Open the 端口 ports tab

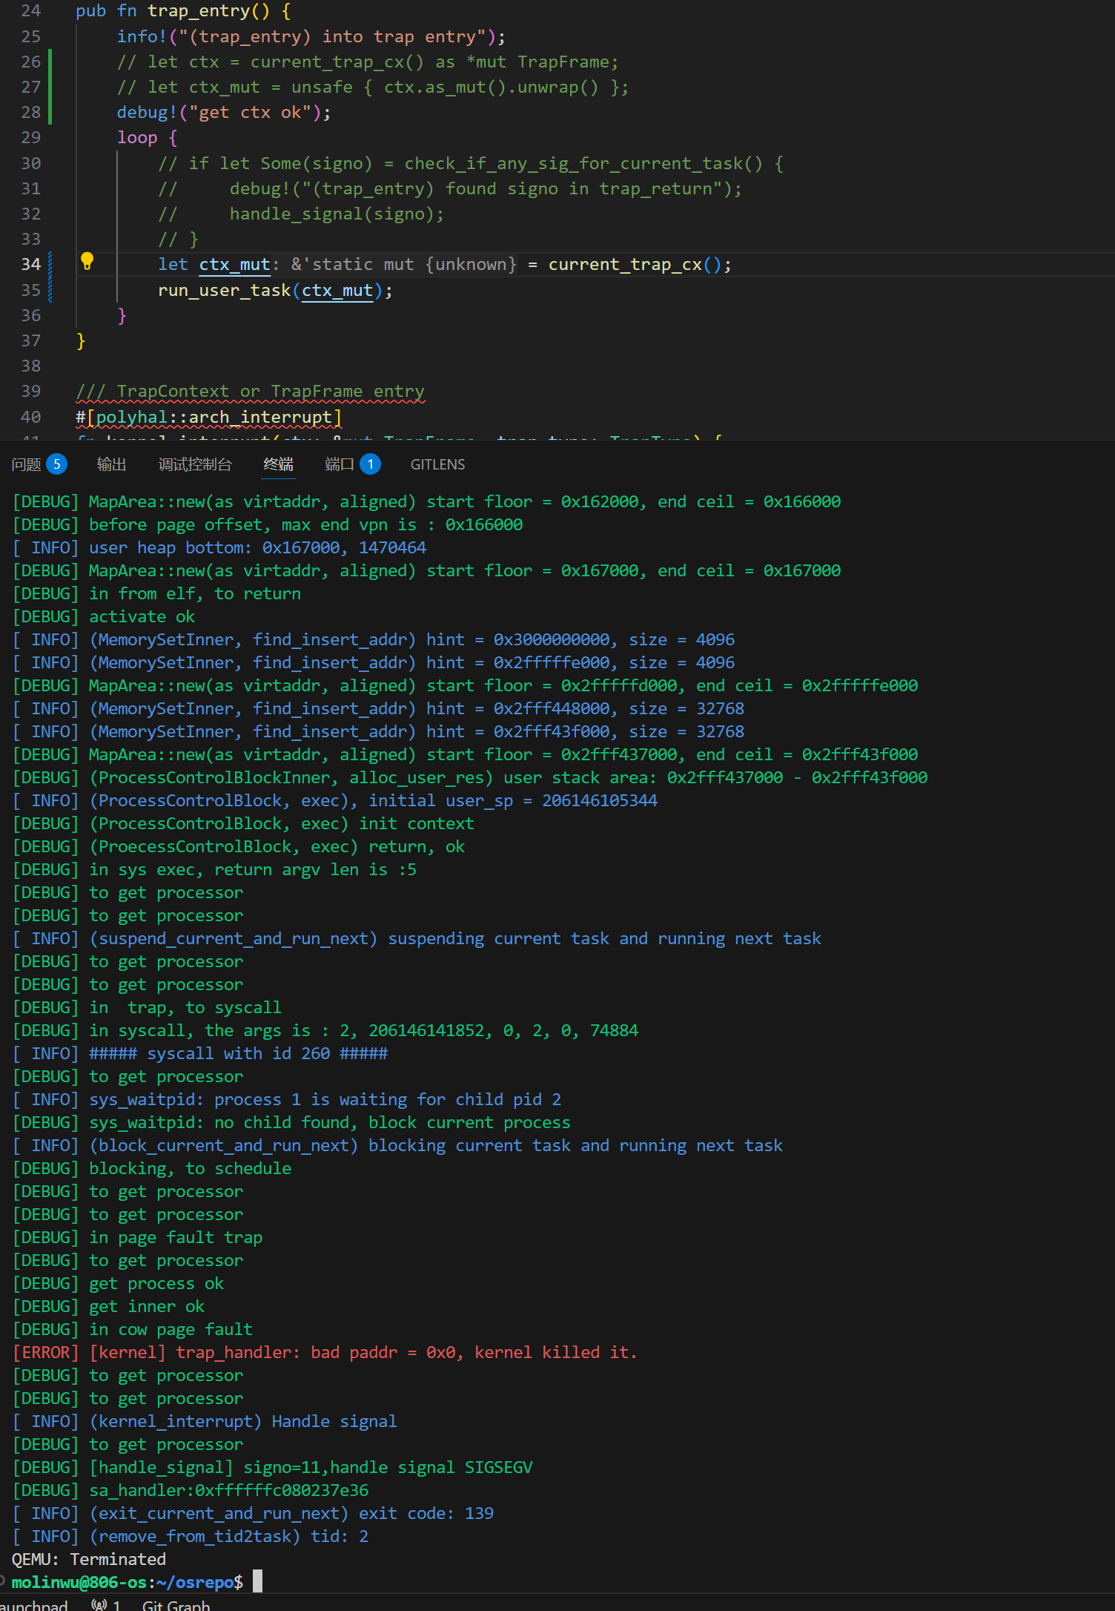(340, 464)
